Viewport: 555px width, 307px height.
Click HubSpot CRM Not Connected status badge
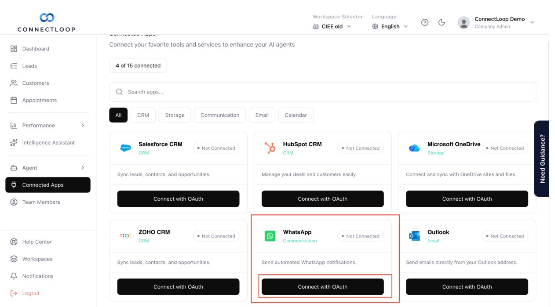361,148
